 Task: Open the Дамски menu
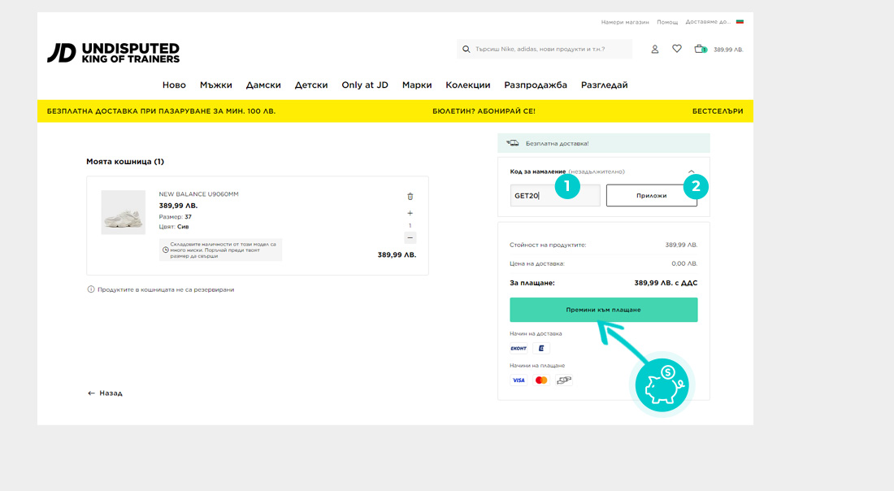point(263,85)
